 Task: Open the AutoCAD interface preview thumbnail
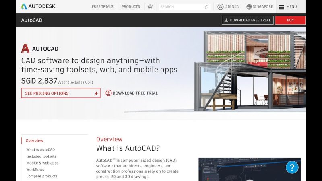pyautogui.click(x=250, y=169)
